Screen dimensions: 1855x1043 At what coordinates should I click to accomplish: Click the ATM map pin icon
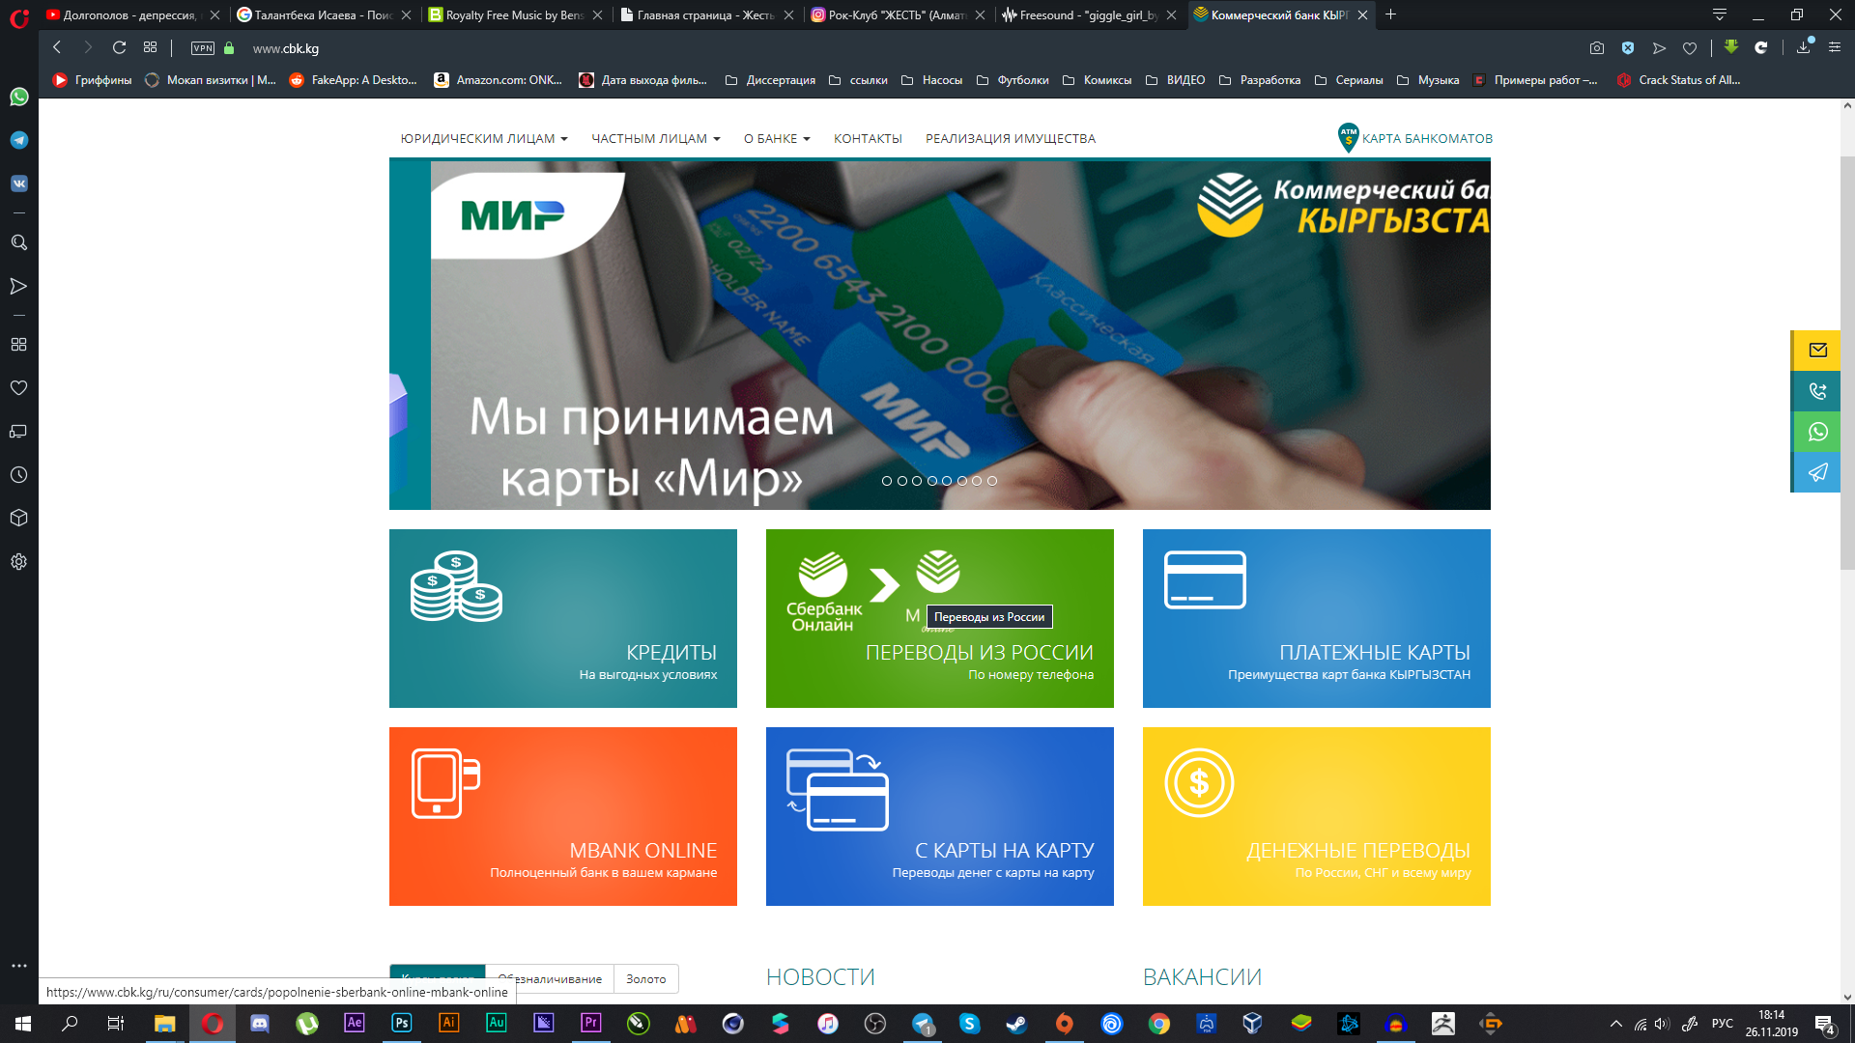click(x=1348, y=138)
